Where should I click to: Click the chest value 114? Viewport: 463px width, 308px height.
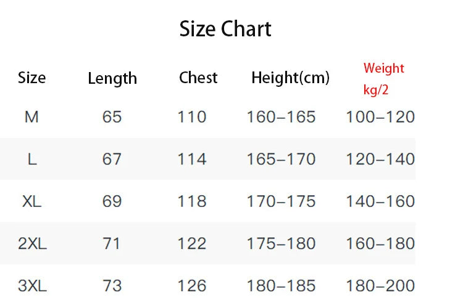pos(192,160)
